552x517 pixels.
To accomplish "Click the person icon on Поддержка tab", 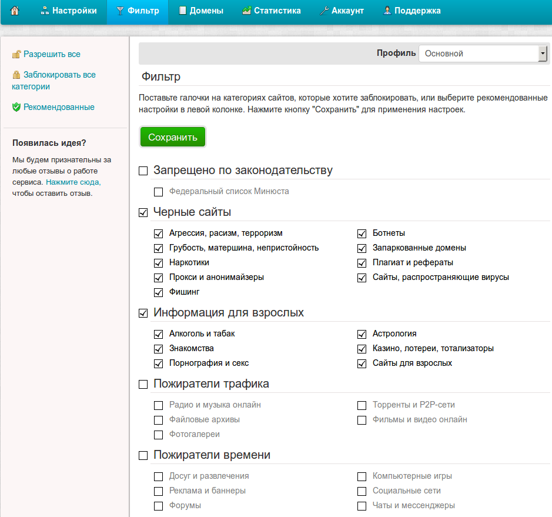I will click(x=387, y=11).
